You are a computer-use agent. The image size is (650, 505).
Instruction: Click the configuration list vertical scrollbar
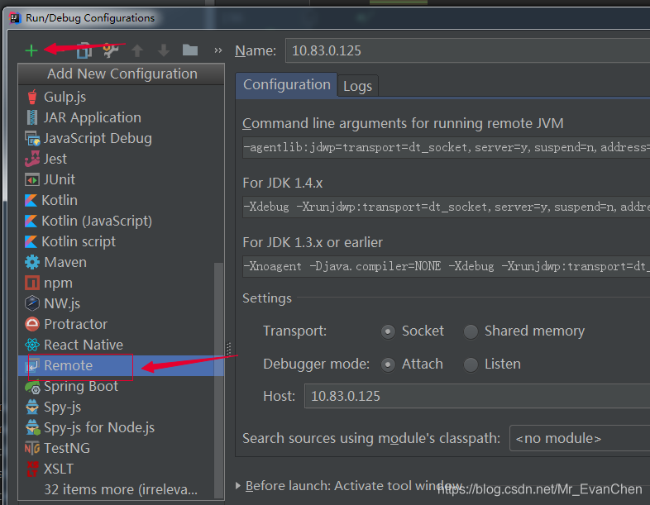click(x=218, y=380)
